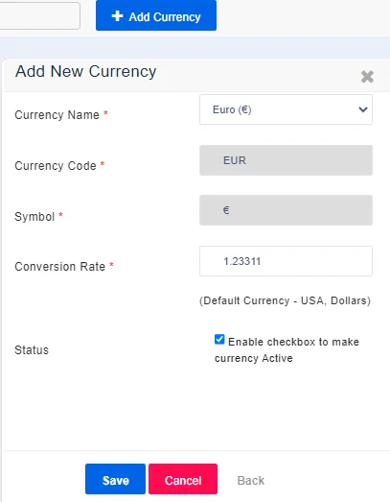Open the Add Currency form
This screenshot has height=502, width=390.
(x=156, y=15)
